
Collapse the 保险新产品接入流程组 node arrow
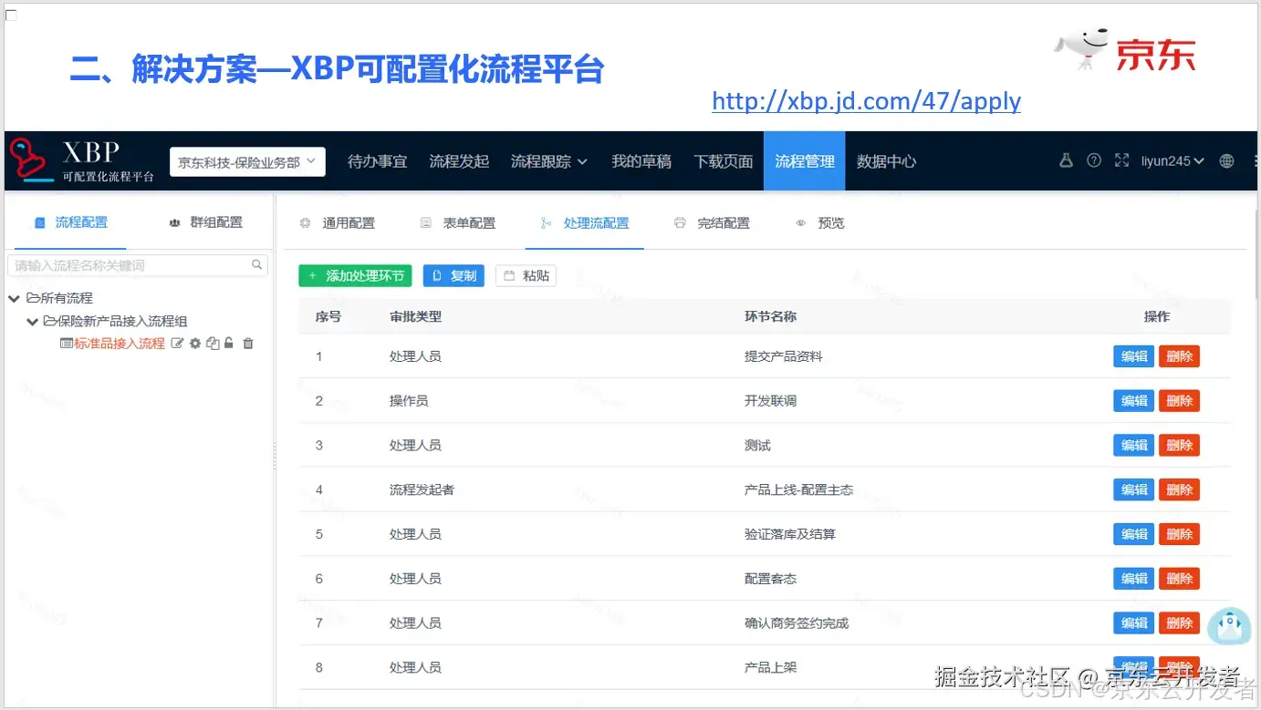(32, 321)
